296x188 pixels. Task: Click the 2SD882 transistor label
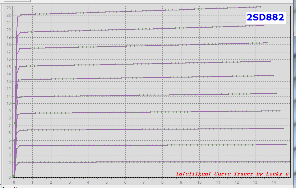tap(265, 18)
